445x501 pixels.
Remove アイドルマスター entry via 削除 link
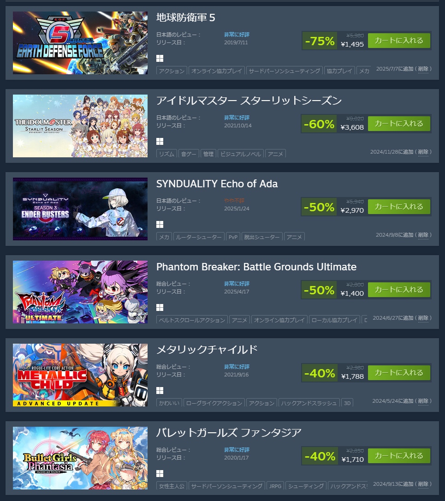[423, 152]
